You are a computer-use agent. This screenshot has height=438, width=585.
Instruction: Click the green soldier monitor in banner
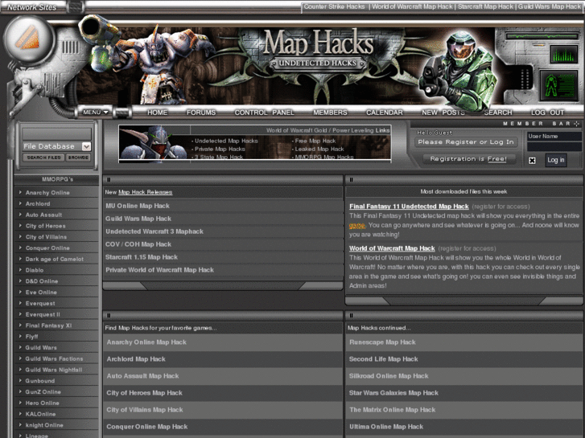(558, 85)
